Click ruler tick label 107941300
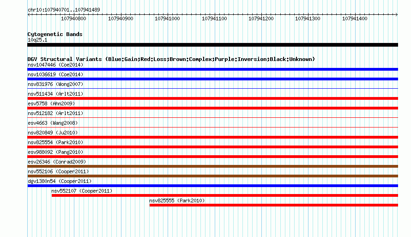 [308, 18]
